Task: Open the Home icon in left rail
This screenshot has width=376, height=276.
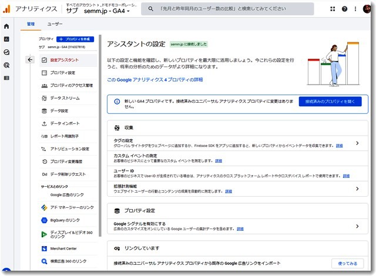Action: pos(6,26)
